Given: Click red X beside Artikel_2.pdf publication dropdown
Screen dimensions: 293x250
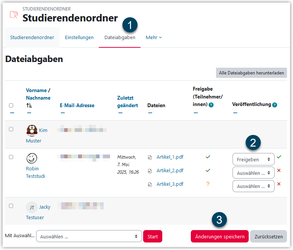Looking at the screenshot, I should point(279,170).
